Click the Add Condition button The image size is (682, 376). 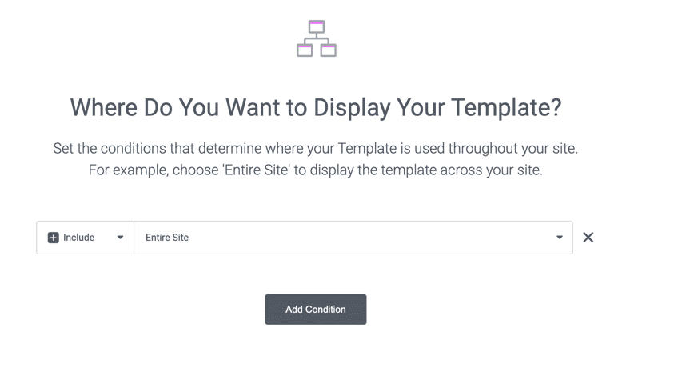pyautogui.click(x=316, y=310)
